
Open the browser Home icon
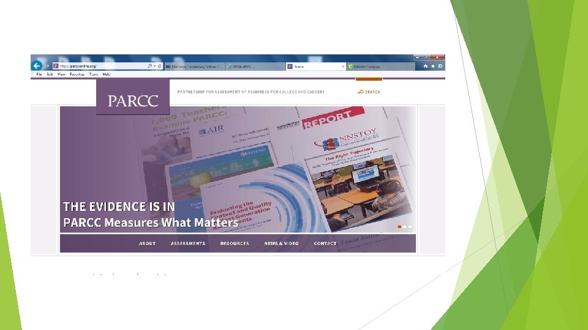pos(425,66)
